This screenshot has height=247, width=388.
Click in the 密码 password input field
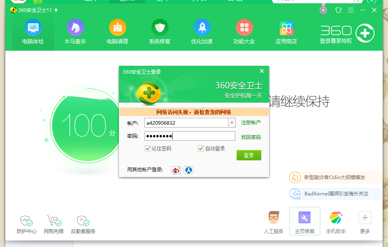190,136
